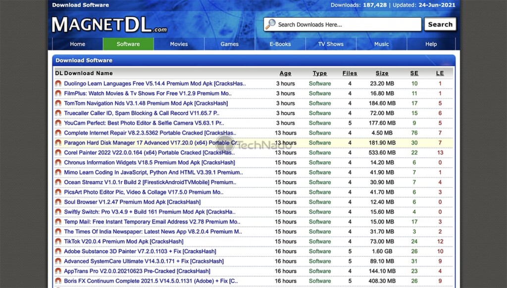Click the MagnetDL.com logo
The width and height of the screenshot is (507, 288).
(x=109, y=25)
